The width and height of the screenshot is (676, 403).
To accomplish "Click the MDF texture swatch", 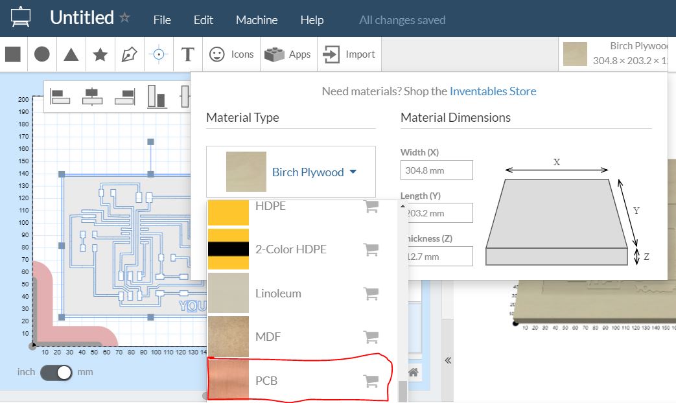I will click(228, 337).
